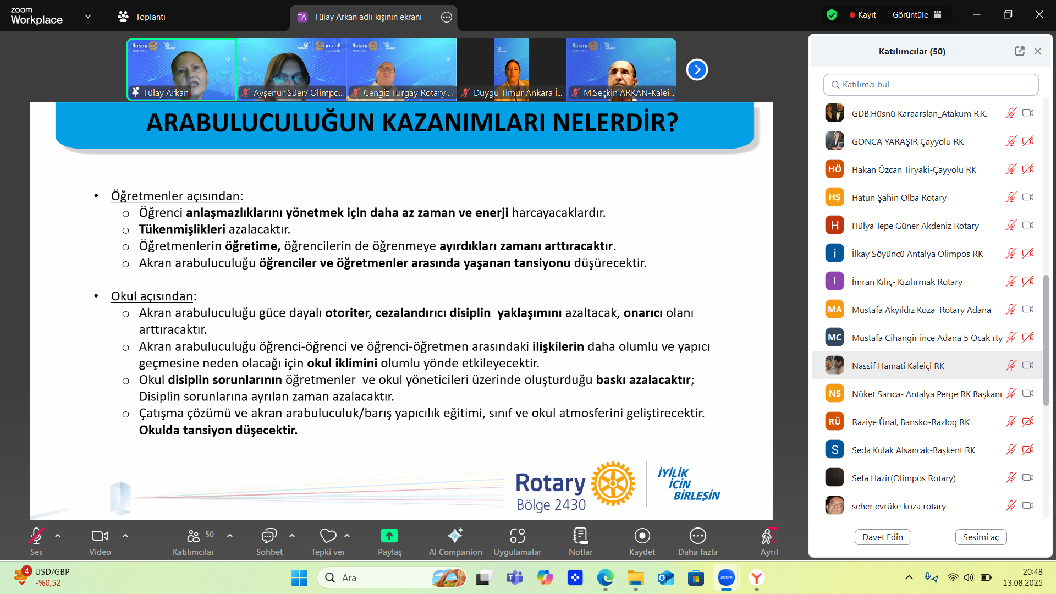The width and height of the screenshot is (1056, 594).
Task: Select participant Raziye Ünal, Bansko-Razlog RK
Action: click(x=928, y=422)
